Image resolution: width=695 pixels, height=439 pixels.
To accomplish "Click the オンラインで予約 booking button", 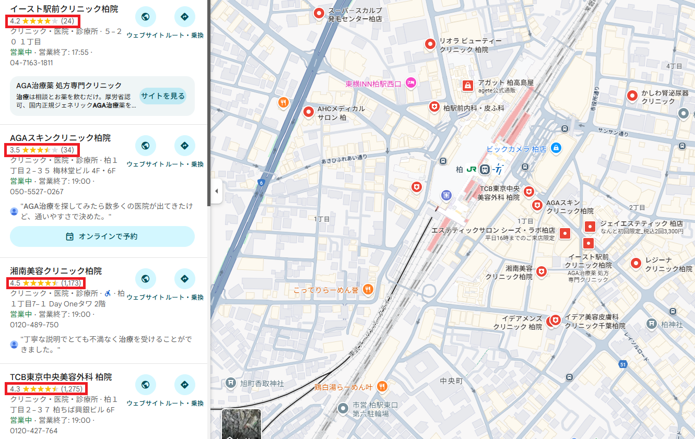I will click(x=102, y=236).
